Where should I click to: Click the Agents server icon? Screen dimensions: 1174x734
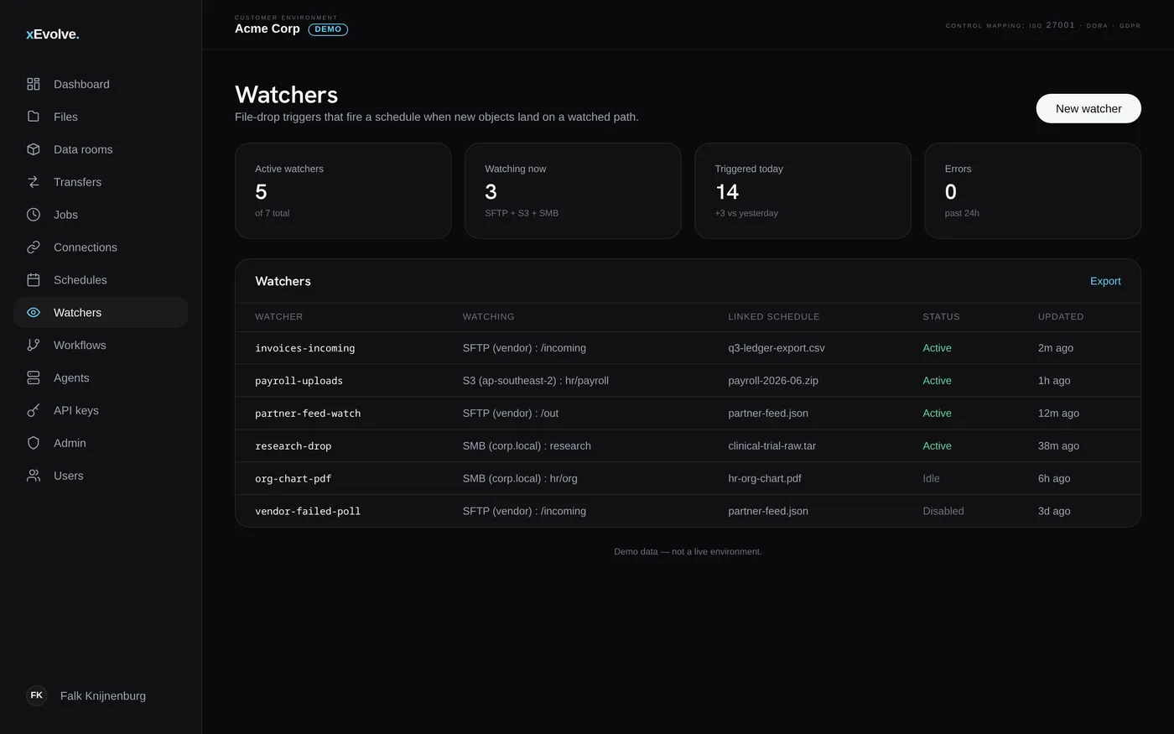[34, 377]
